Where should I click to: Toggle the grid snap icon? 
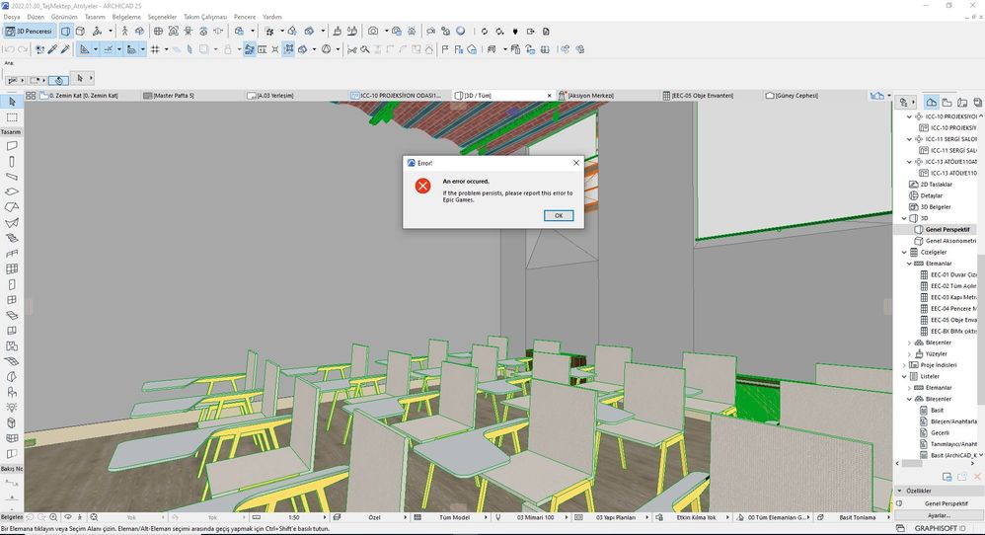pos(155,48)
